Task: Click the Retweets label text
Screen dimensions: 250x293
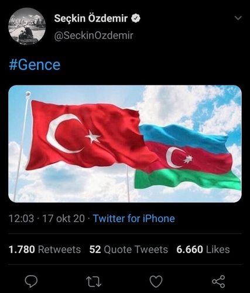Action: tap(59, 250)
